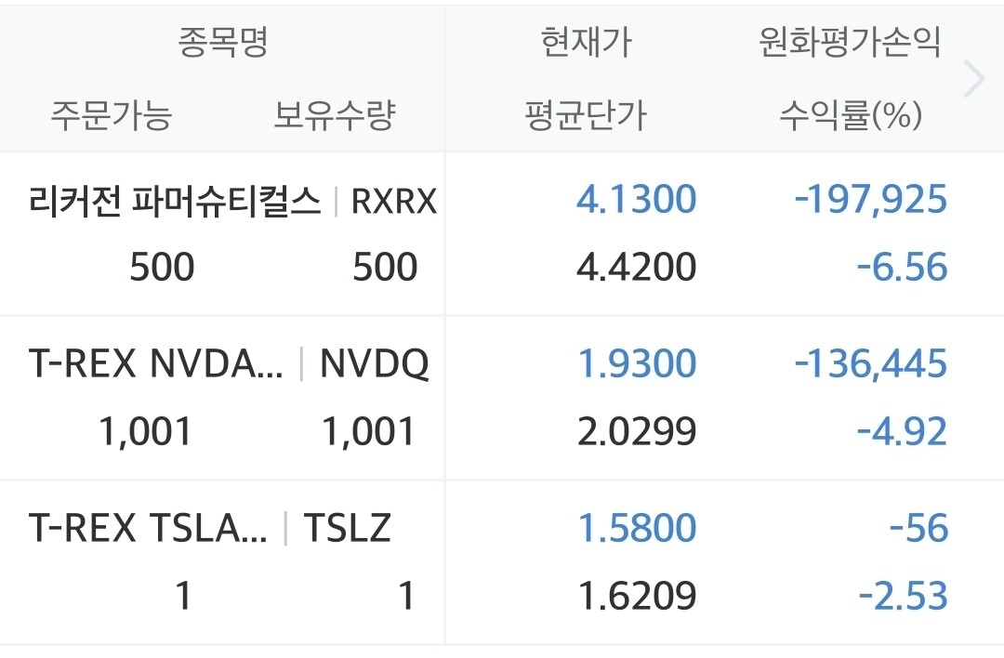This screenshot has height=658, width=1004.
Task: Click NVDQ current price 1.9300
Action: coord(637,363)
